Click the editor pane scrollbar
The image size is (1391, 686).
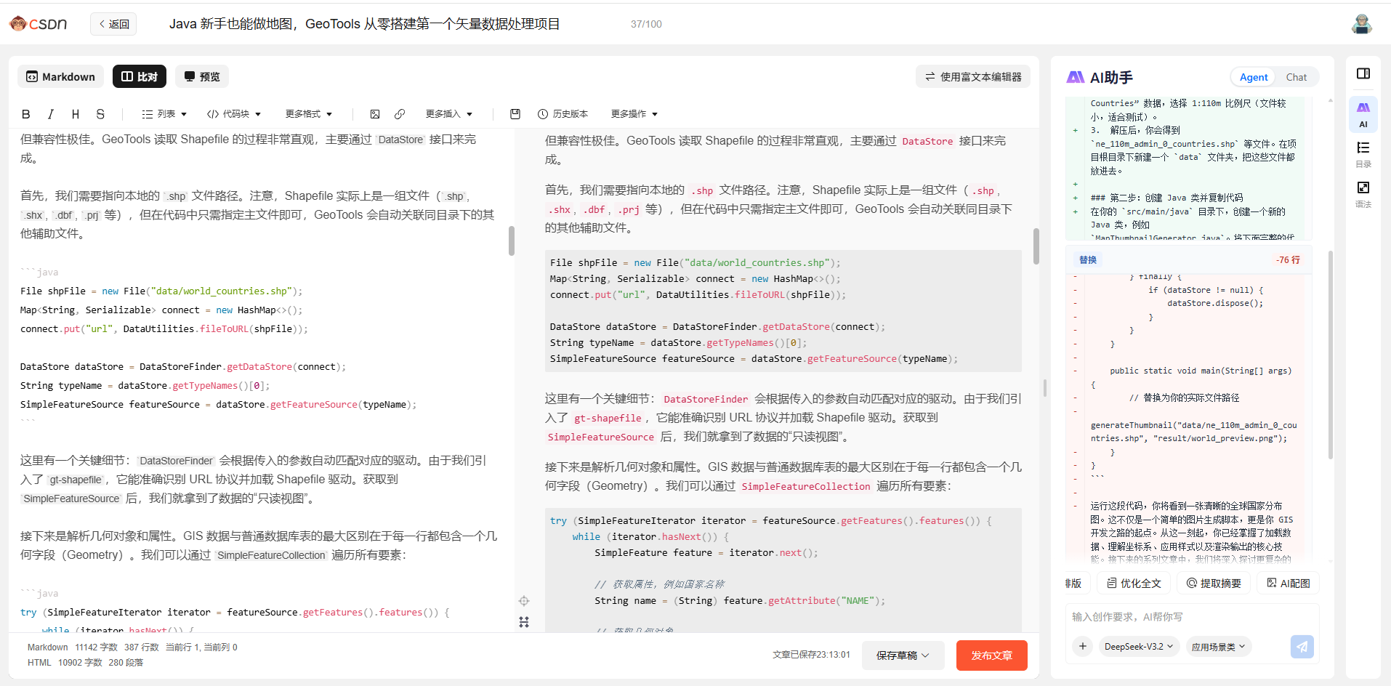tap(512, 241)
